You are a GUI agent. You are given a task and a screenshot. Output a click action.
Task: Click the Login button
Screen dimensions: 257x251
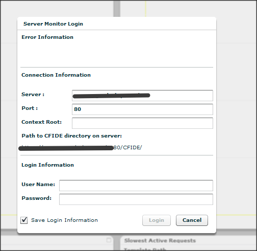[x=157, y=220]
